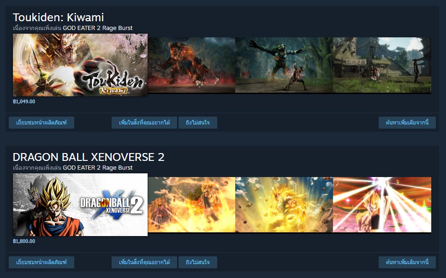Open GOD EATER 2 Rage Burst link under Toukiden

tap(98, 28)
